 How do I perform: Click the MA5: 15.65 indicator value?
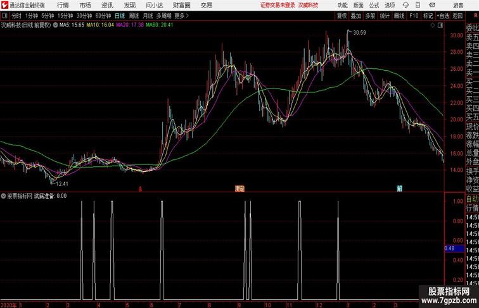click(72, 25)
